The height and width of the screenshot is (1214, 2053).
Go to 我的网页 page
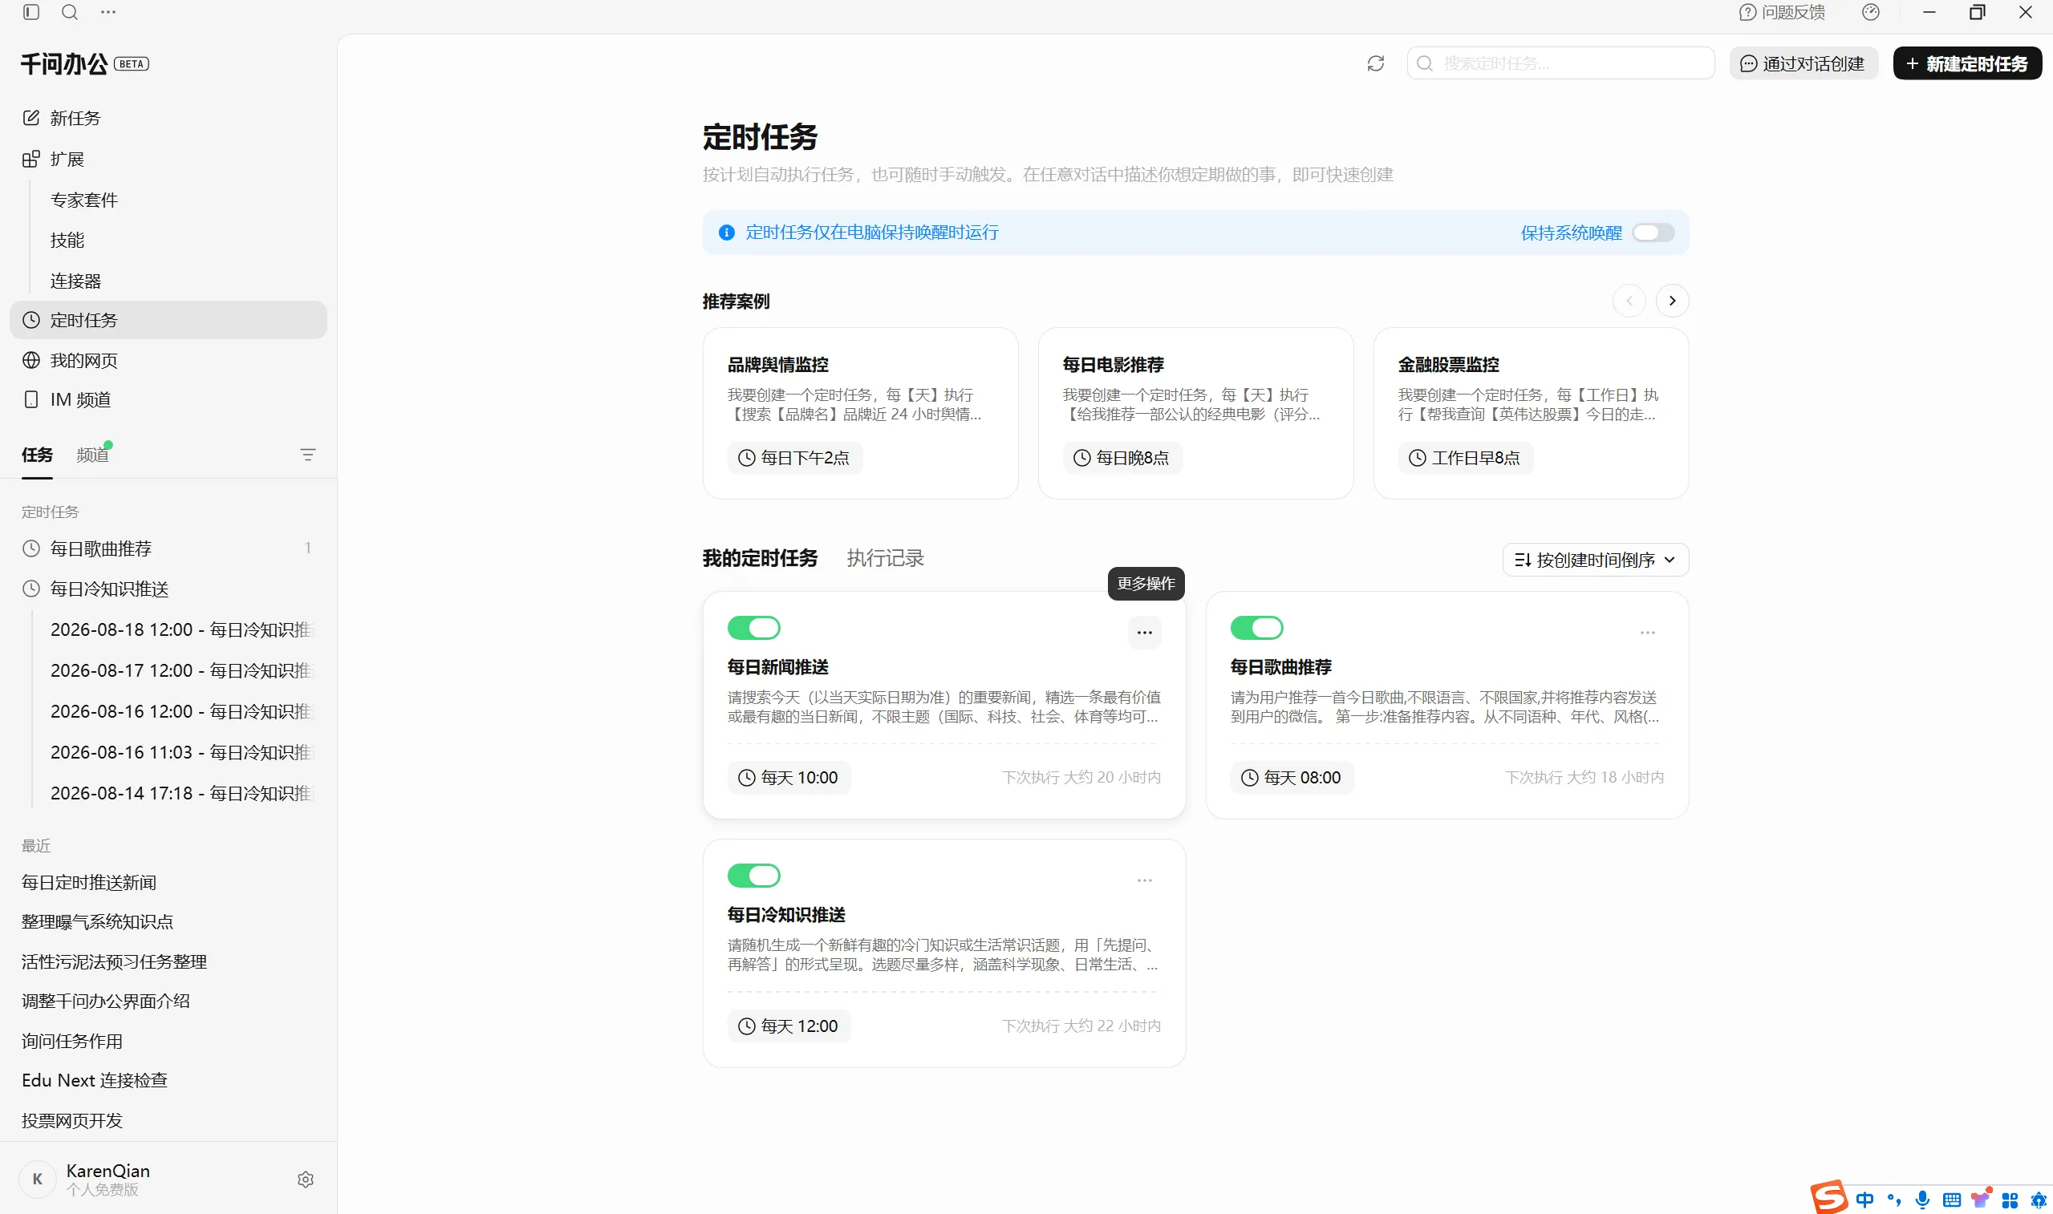[x=168, y=360]
